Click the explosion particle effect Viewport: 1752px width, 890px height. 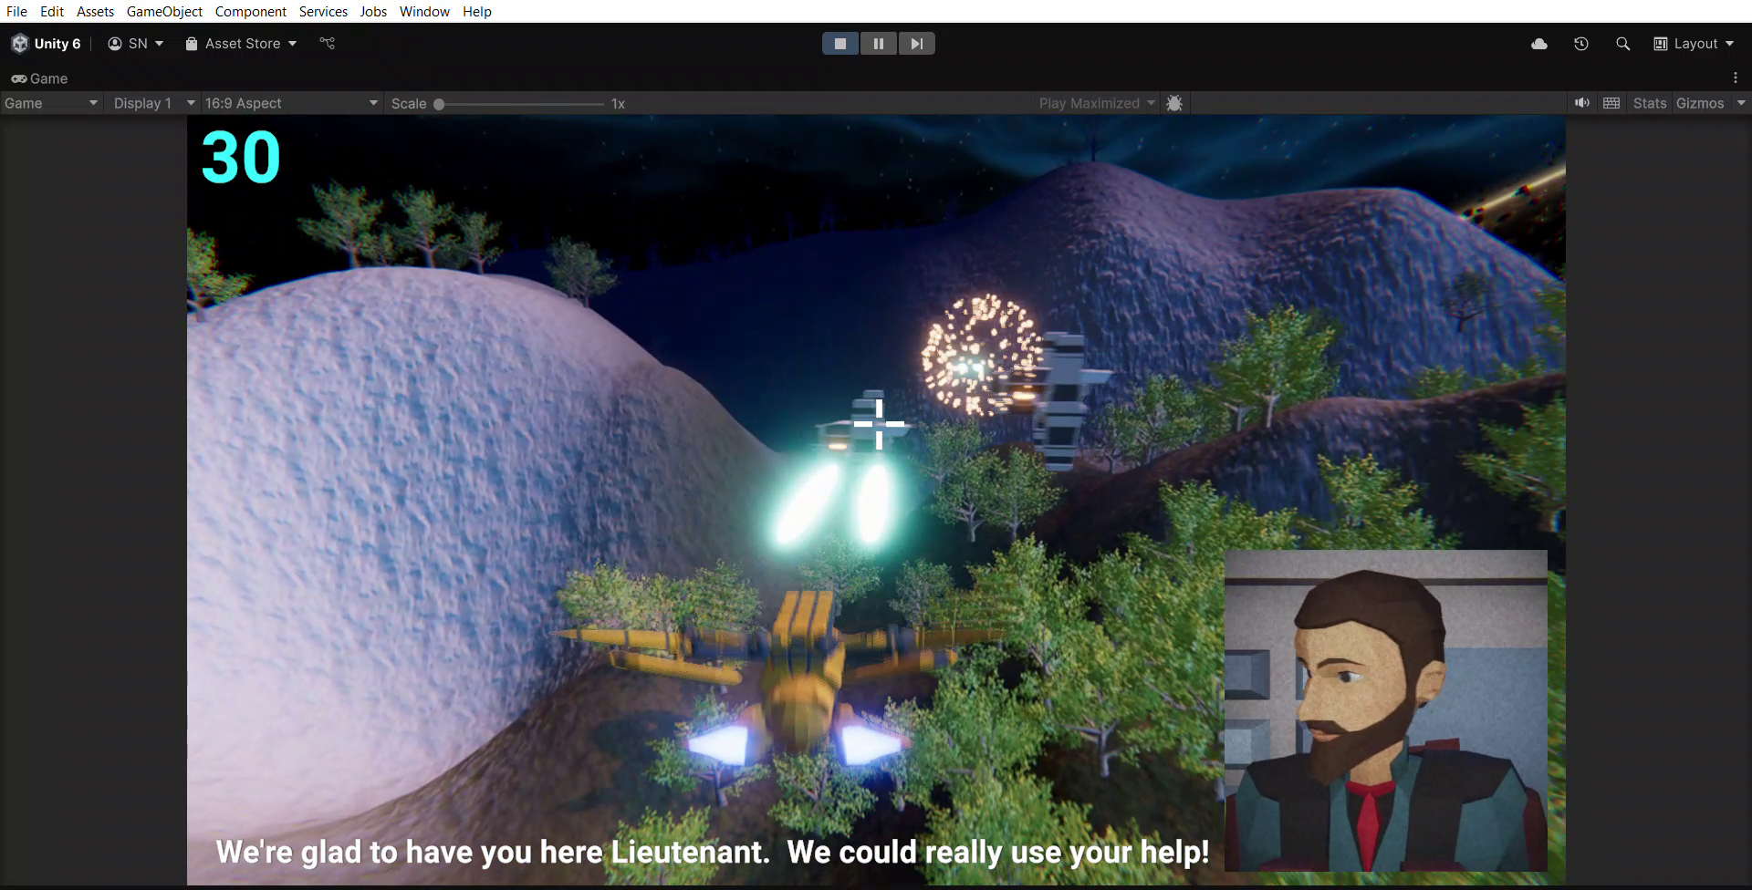(x=981, y=356)
